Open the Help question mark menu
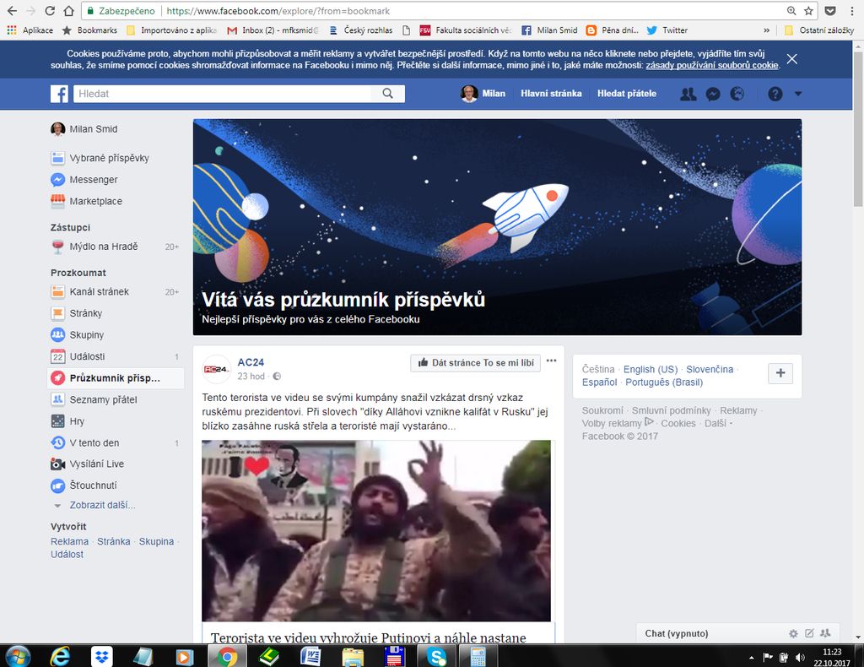 click(x=774, y=94)
